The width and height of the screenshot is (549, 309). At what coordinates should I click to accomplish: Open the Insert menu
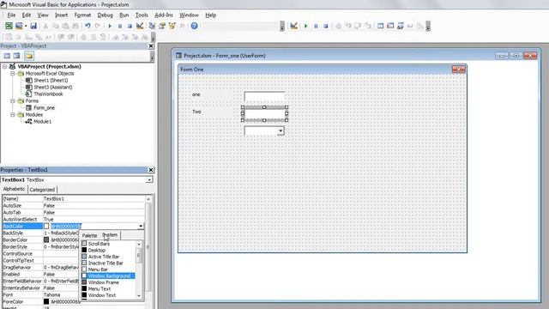pyautogui.click(x=61, y=15)
